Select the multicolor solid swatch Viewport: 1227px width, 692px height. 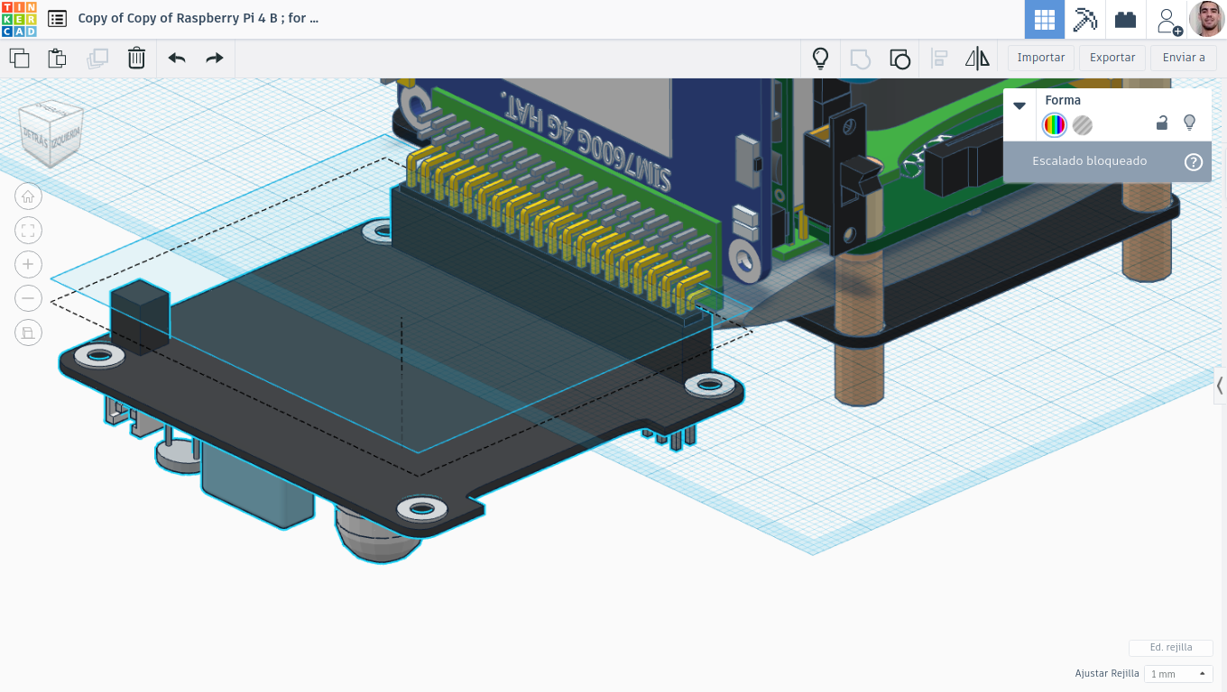coord(1054,125)
